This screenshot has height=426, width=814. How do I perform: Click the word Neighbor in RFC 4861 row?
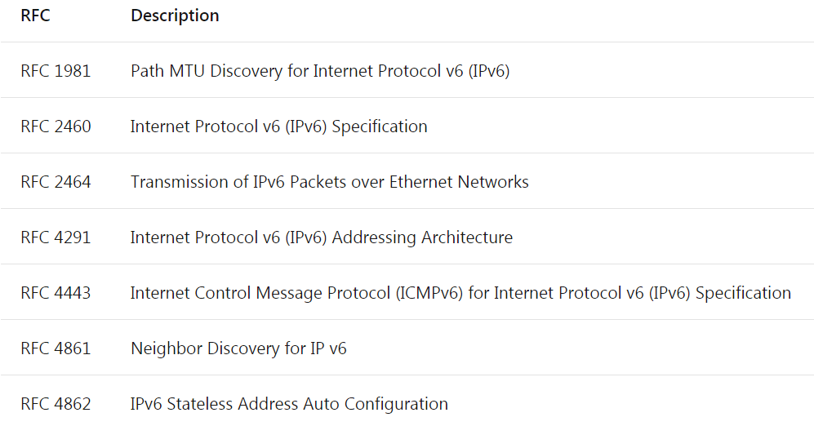(x=166, y=348)
